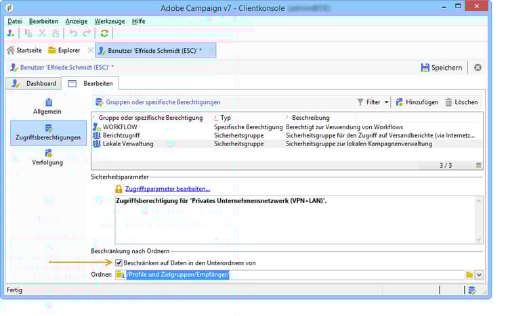Click the new user toolbar icon
This screenshot has width=508, height=316.
pos(11,33)
